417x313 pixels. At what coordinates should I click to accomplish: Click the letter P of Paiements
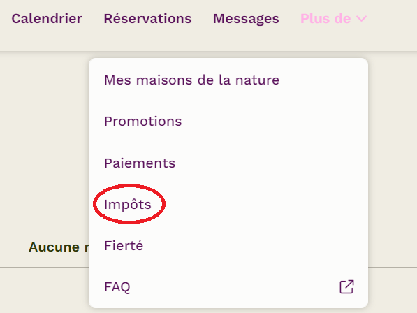click(108, 163)
